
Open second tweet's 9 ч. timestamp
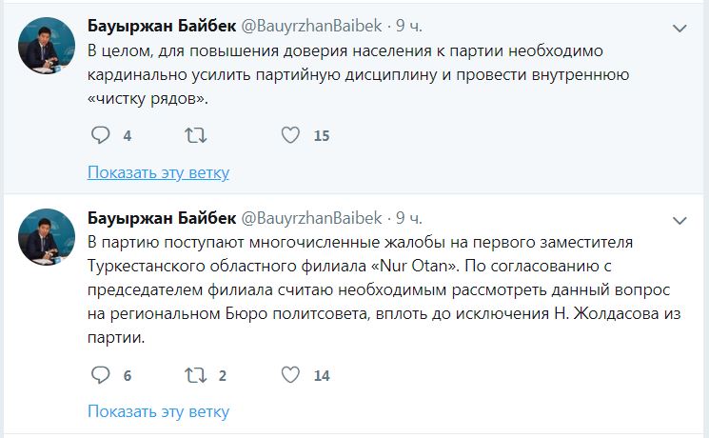click(x=412, y=217)
